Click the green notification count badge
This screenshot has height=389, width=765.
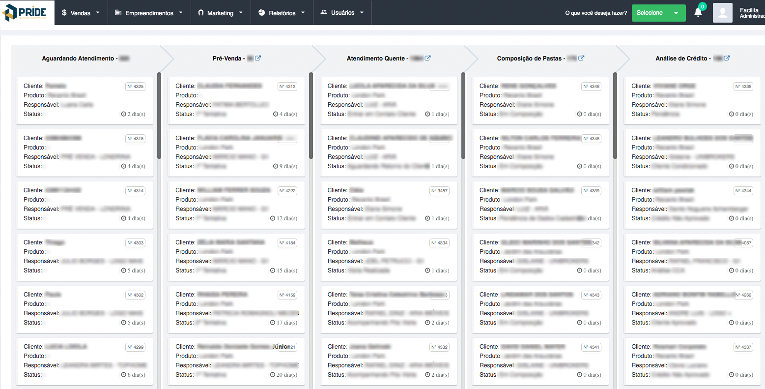coord(703,6)
